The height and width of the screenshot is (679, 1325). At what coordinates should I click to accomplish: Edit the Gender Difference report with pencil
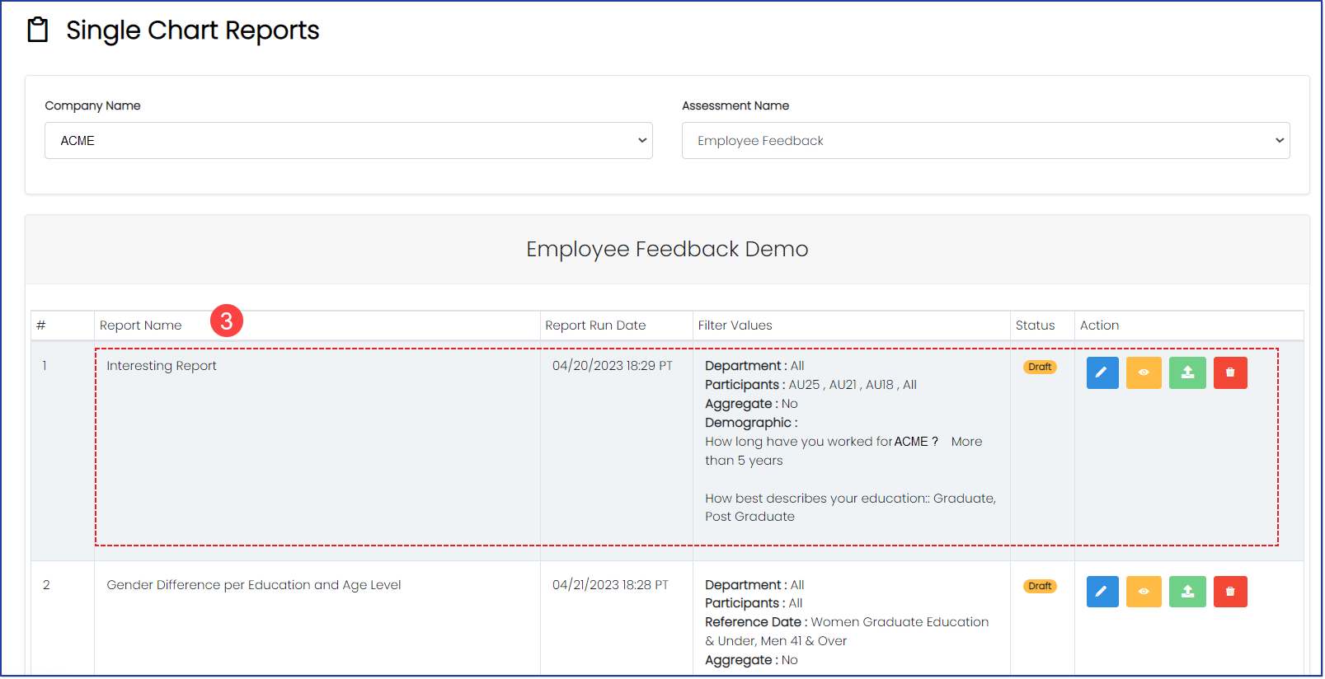[1102, 592]
